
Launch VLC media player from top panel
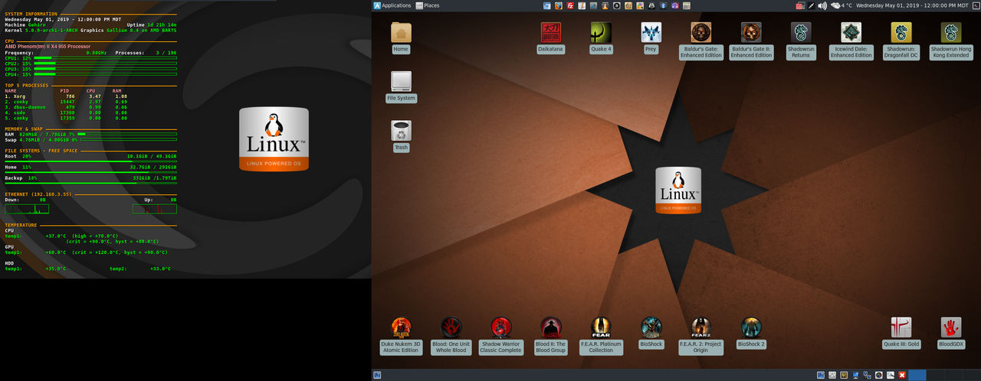click(x=605, y=5)
